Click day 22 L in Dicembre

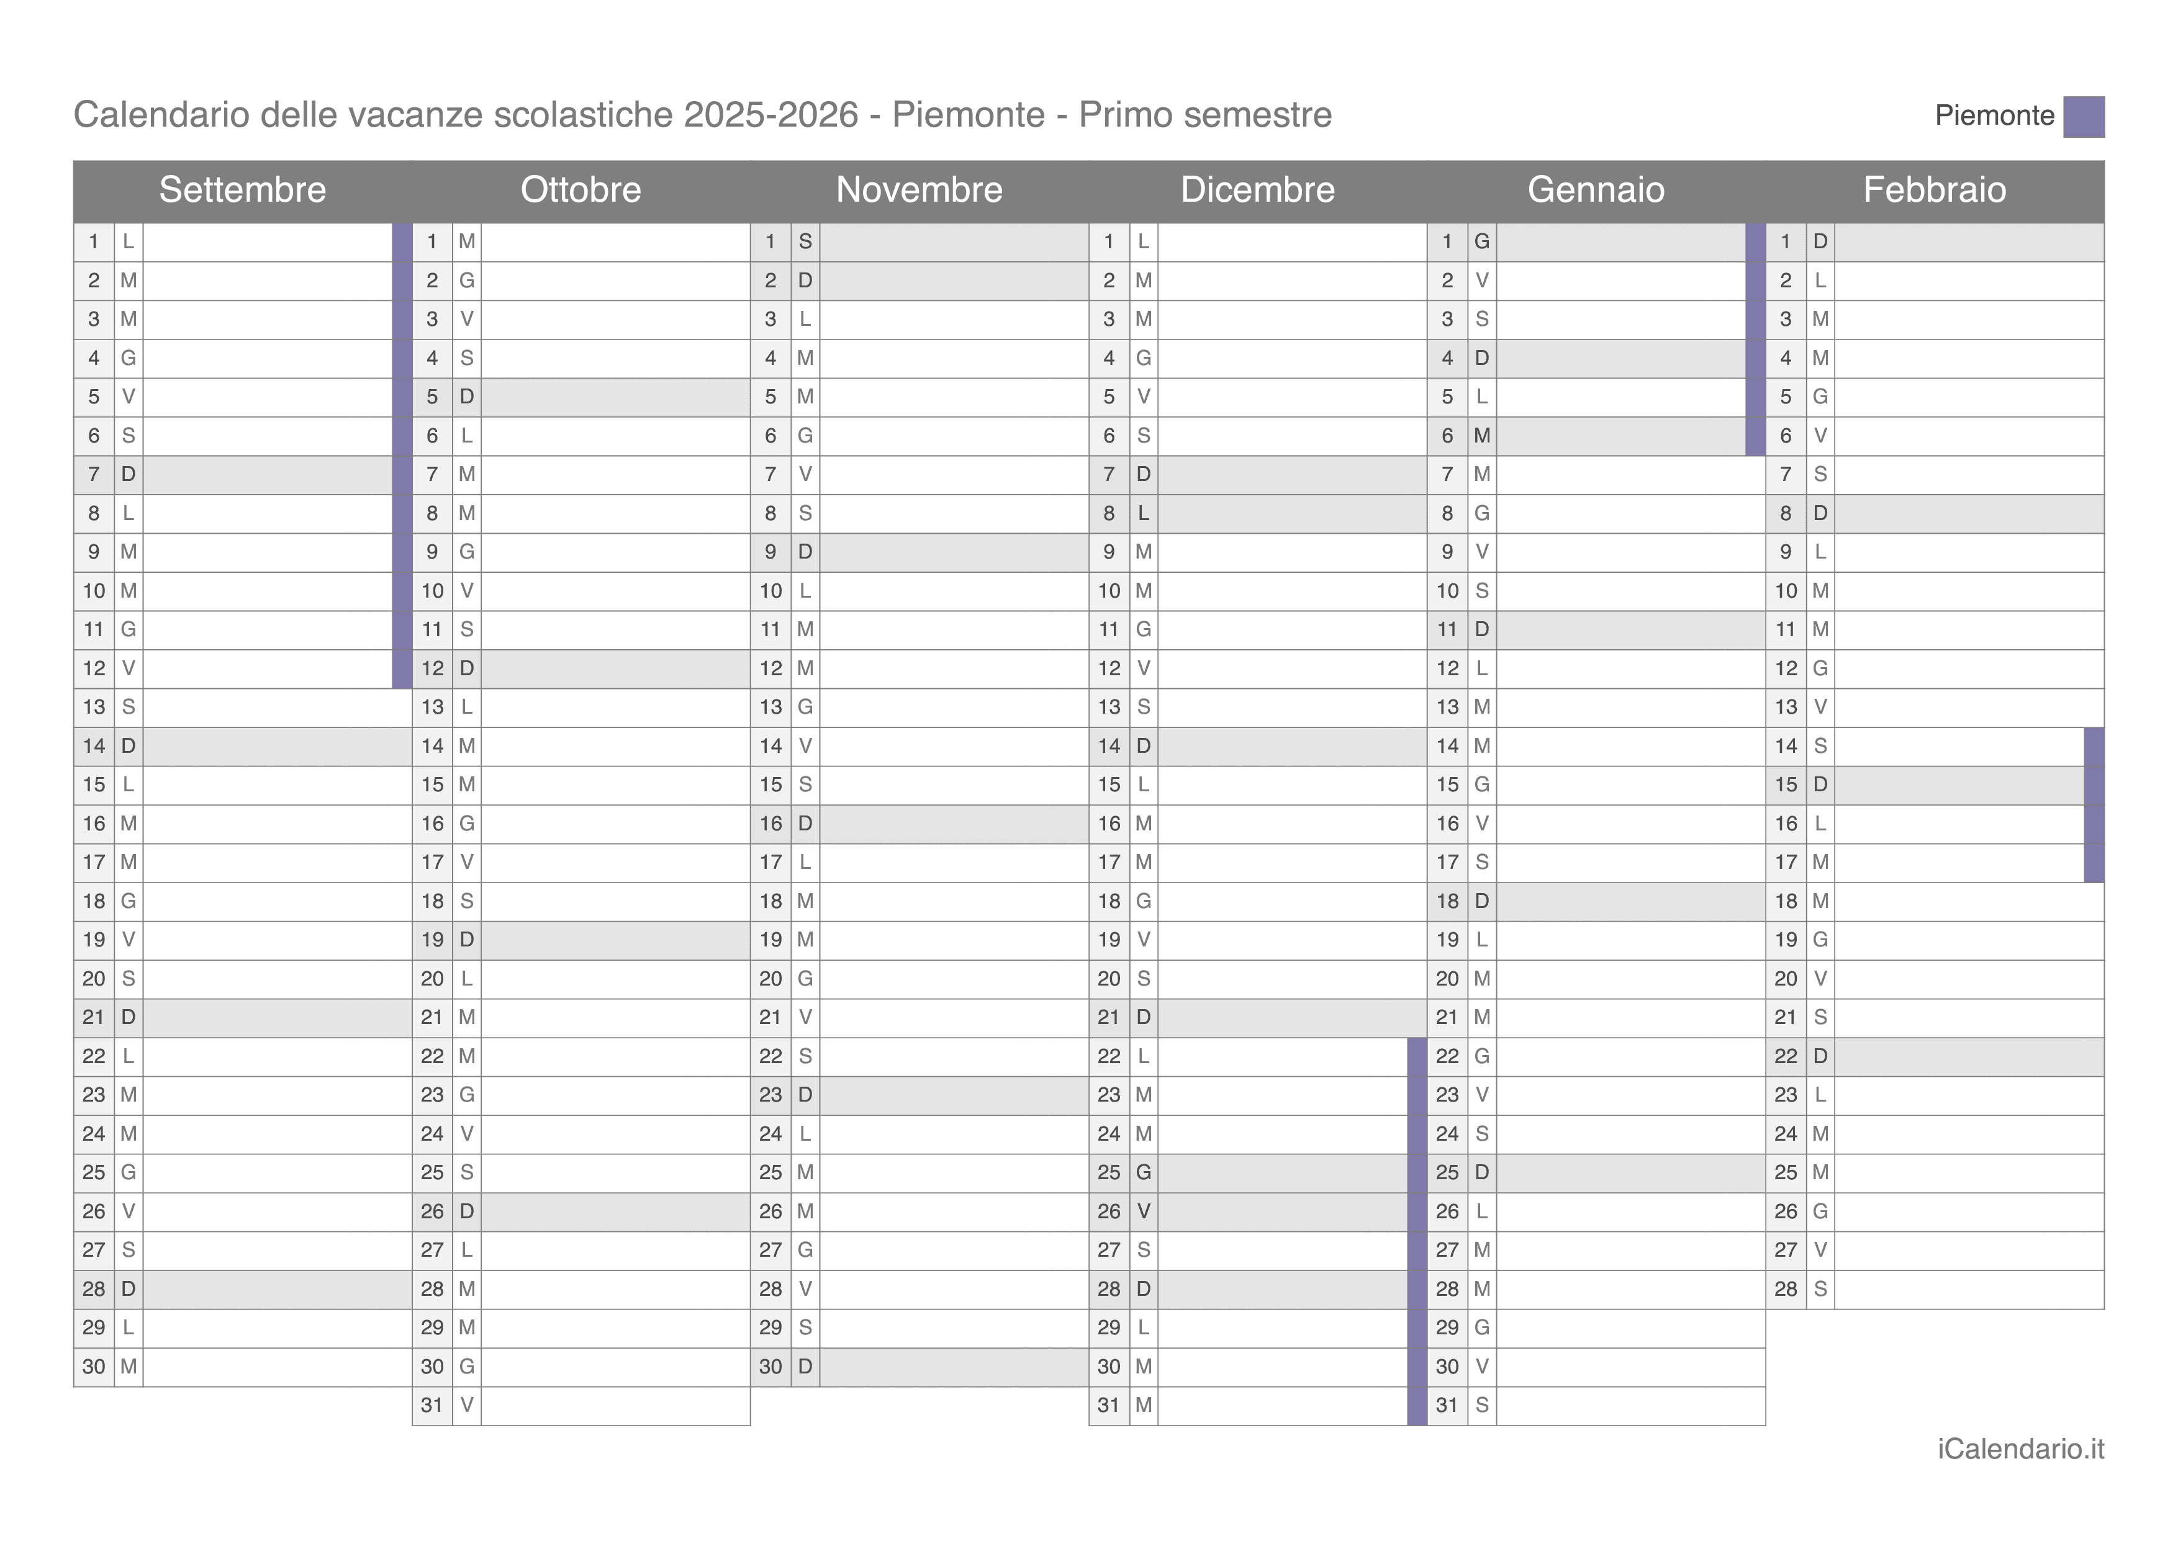click(x=1257, y=1056)
